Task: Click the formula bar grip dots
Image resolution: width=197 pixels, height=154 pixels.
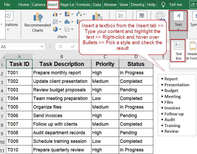Action: [x=50, y=46]
